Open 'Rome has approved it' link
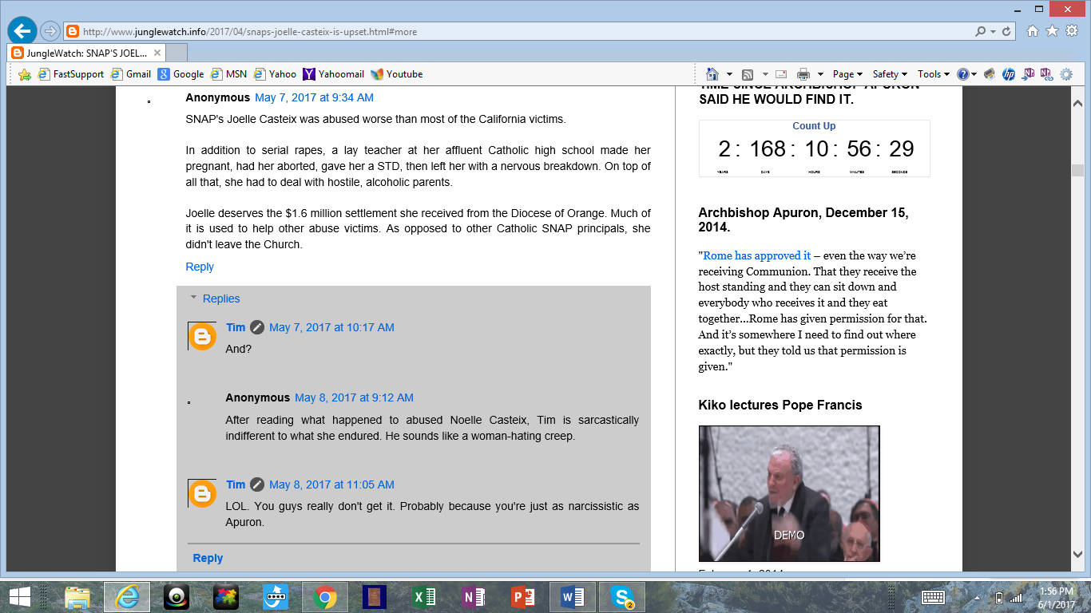1091x613 pixels. click(x=757, y=255)
